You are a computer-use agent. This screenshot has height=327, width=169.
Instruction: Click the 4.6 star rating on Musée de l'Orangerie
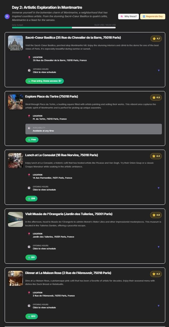156,215
